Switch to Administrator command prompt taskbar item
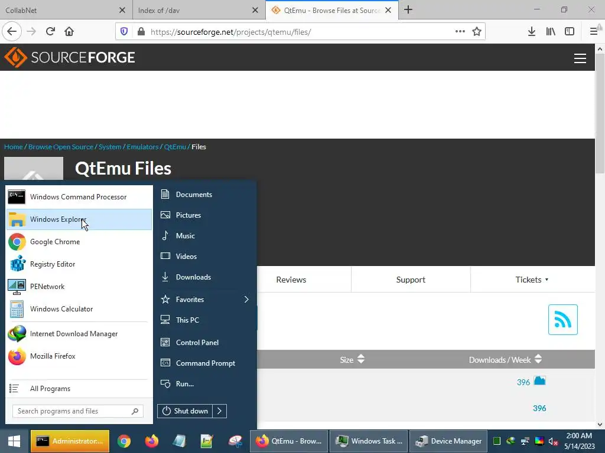 [x=70, y=441]
